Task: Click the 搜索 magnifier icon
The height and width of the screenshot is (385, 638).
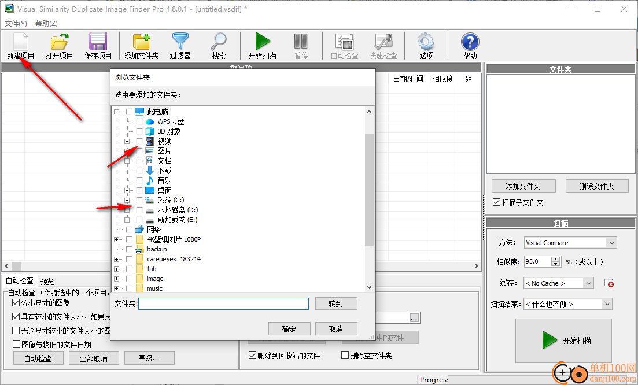Action: [x=219, y=42]
